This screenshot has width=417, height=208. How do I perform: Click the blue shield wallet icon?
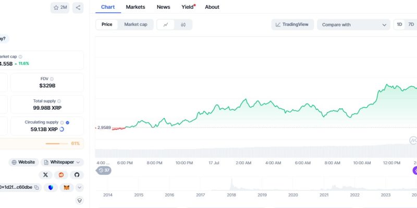coord(51,188)
